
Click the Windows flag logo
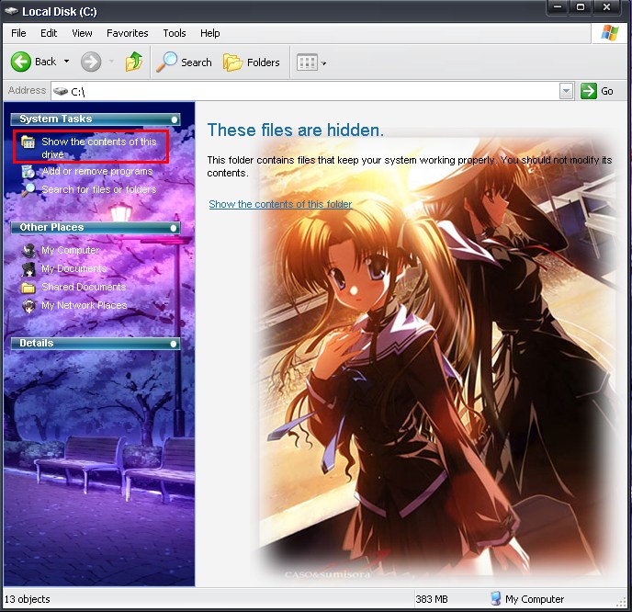[x=610, y=33]
